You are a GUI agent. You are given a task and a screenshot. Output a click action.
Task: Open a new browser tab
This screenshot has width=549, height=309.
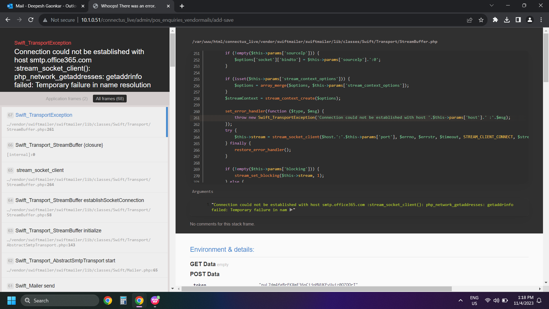click(x=182, y=6)
